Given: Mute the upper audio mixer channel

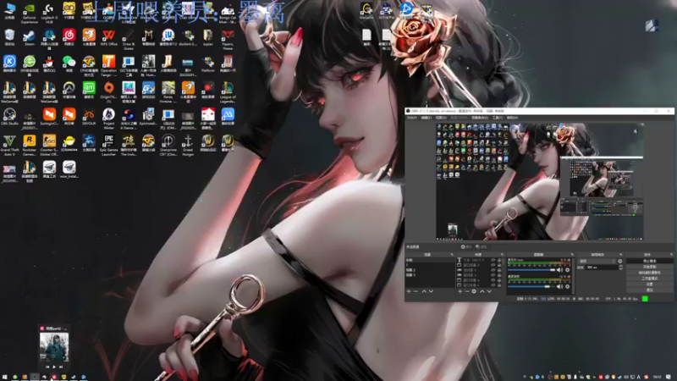Looking at the screenshot, I should (559, 269).
